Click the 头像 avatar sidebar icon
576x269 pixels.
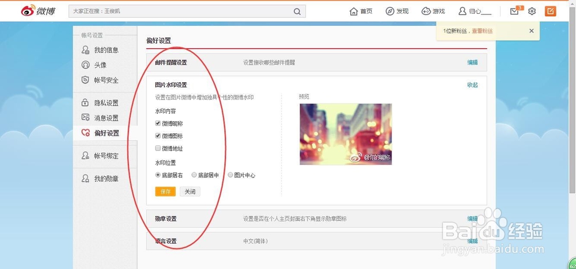coord(85,65)
